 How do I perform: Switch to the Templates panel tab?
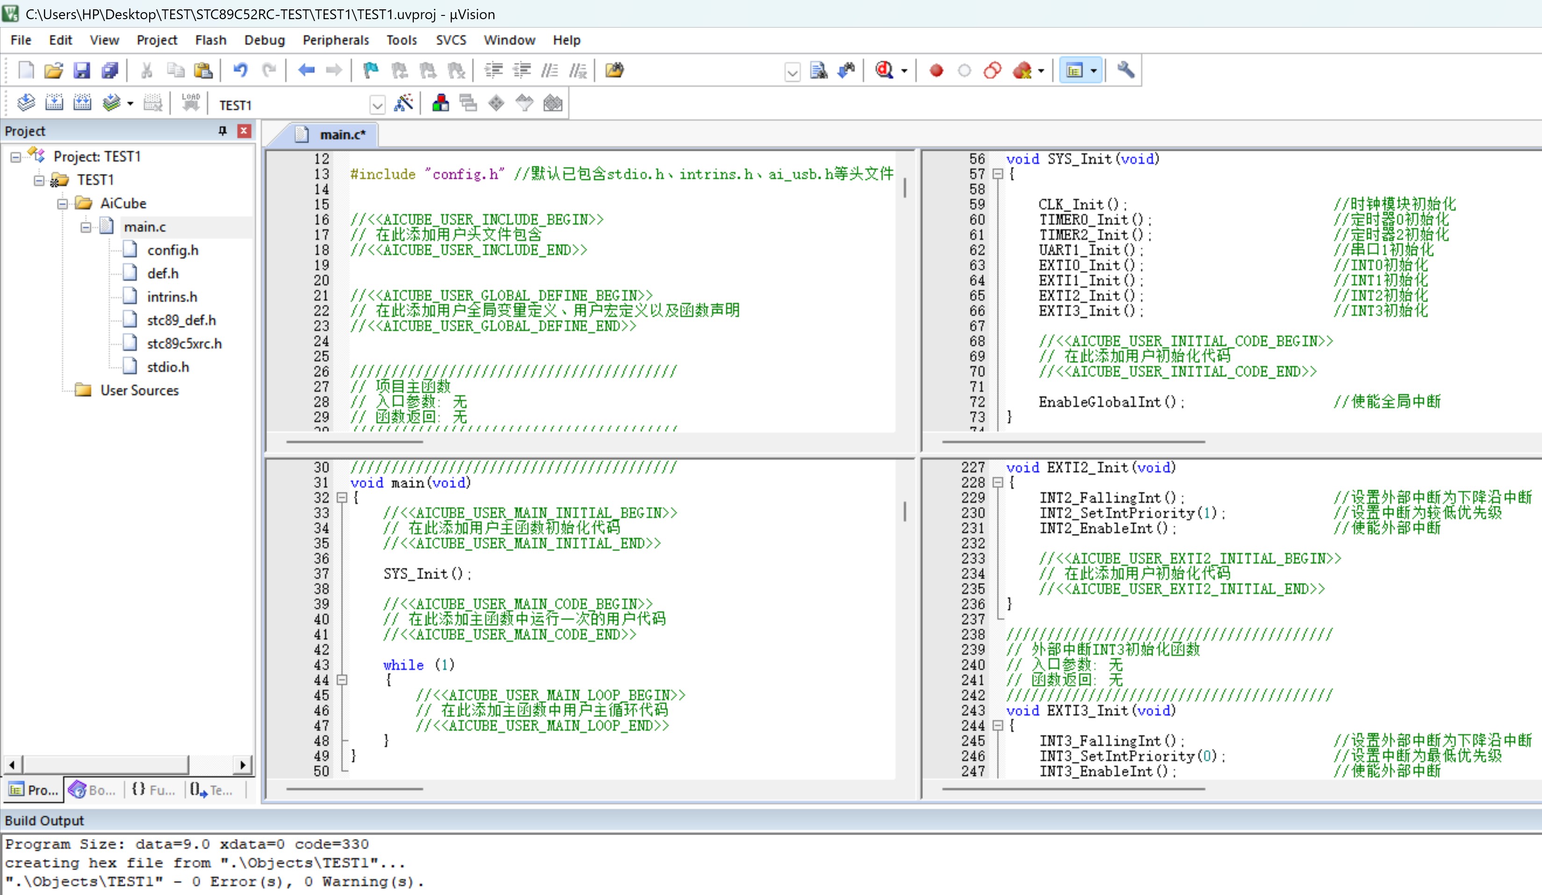point(212,790)
